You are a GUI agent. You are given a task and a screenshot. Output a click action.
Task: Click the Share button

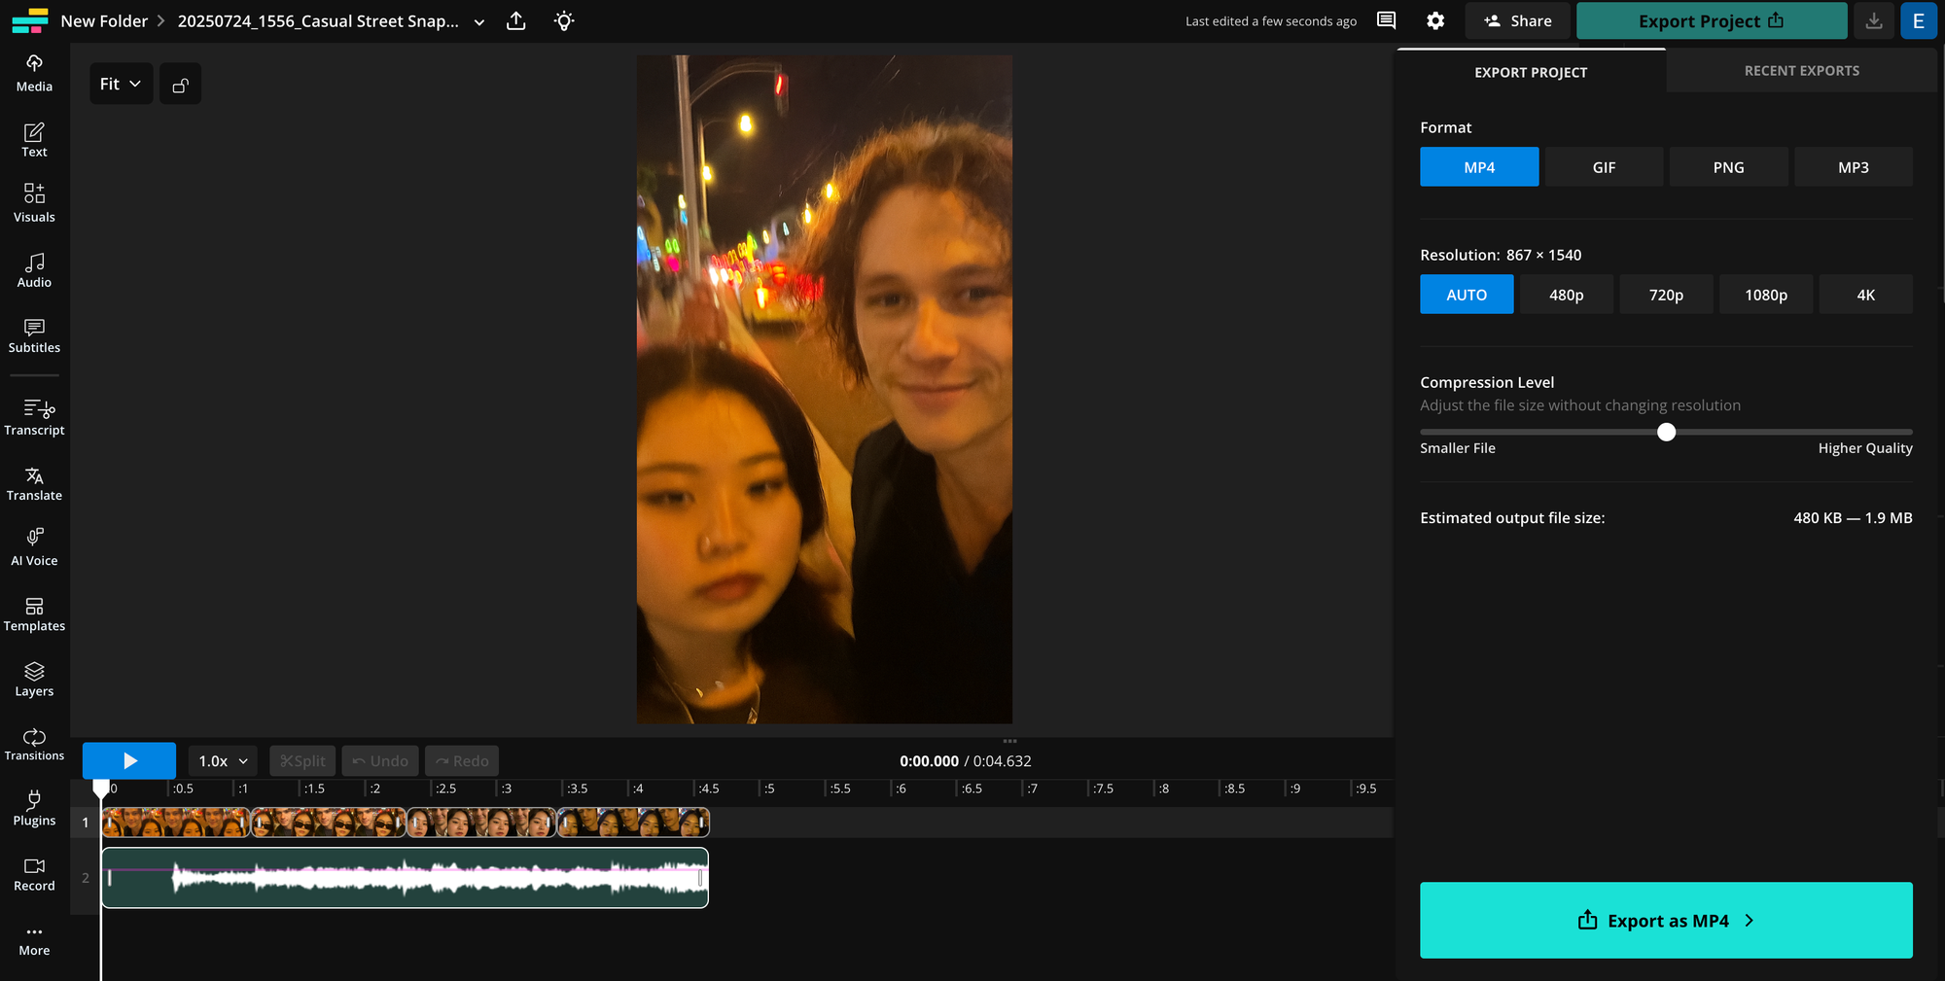click(1518, 20)
